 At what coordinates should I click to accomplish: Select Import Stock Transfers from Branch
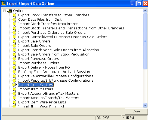(48, 24)
